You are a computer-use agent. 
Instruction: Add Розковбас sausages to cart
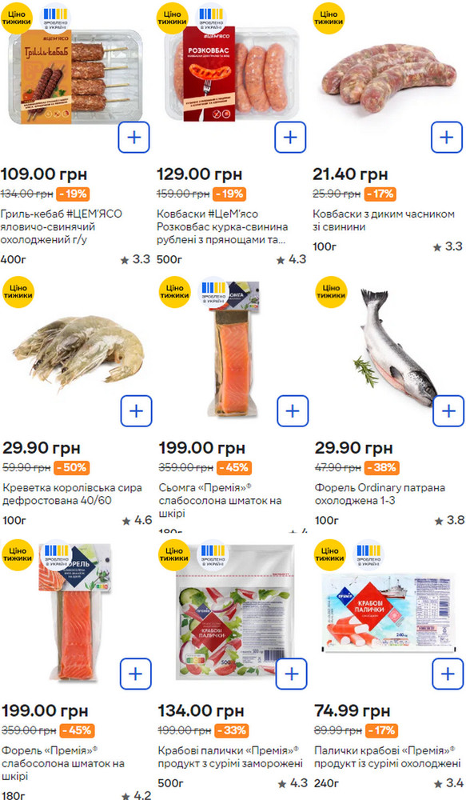click(290, 138)
